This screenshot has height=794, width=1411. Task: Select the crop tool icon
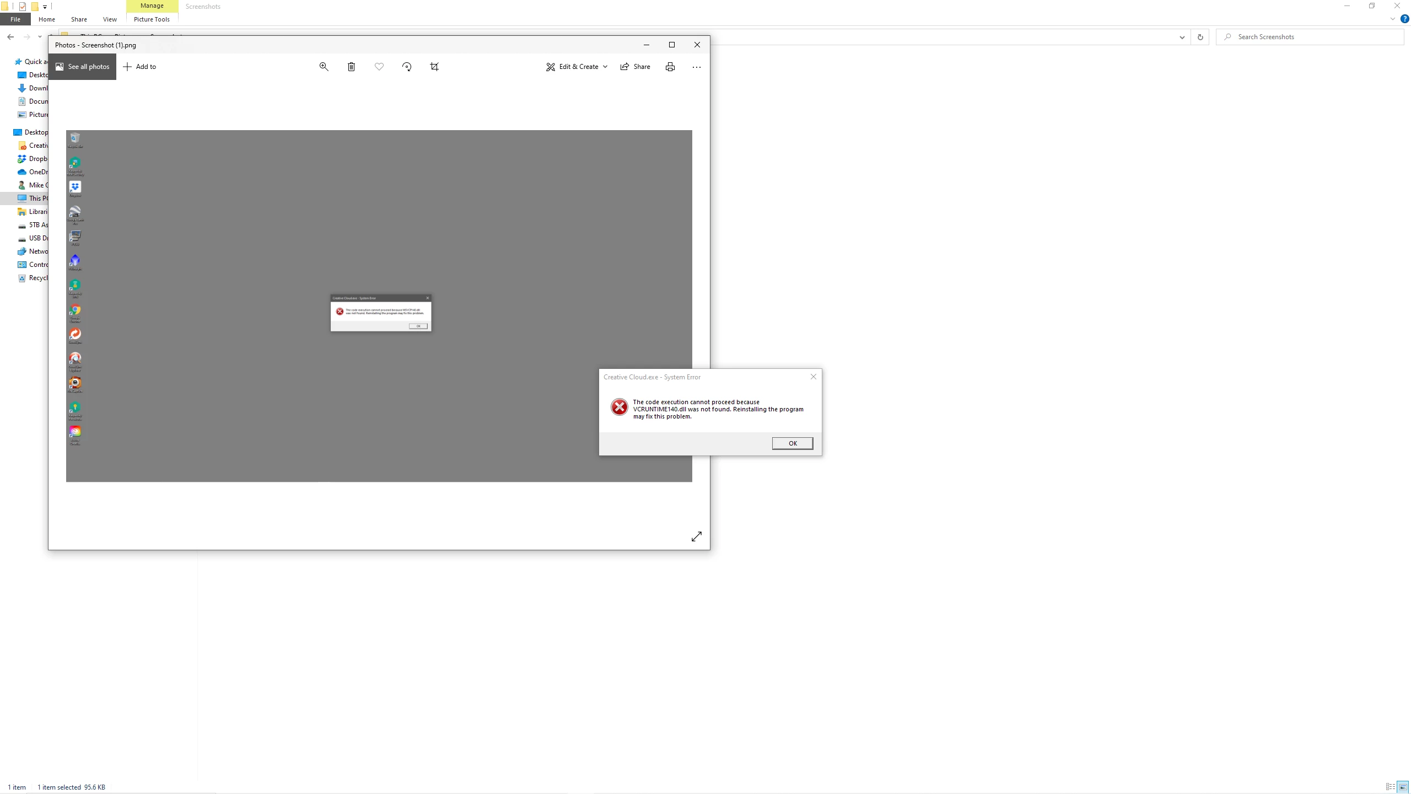click(x=434, y=67)
